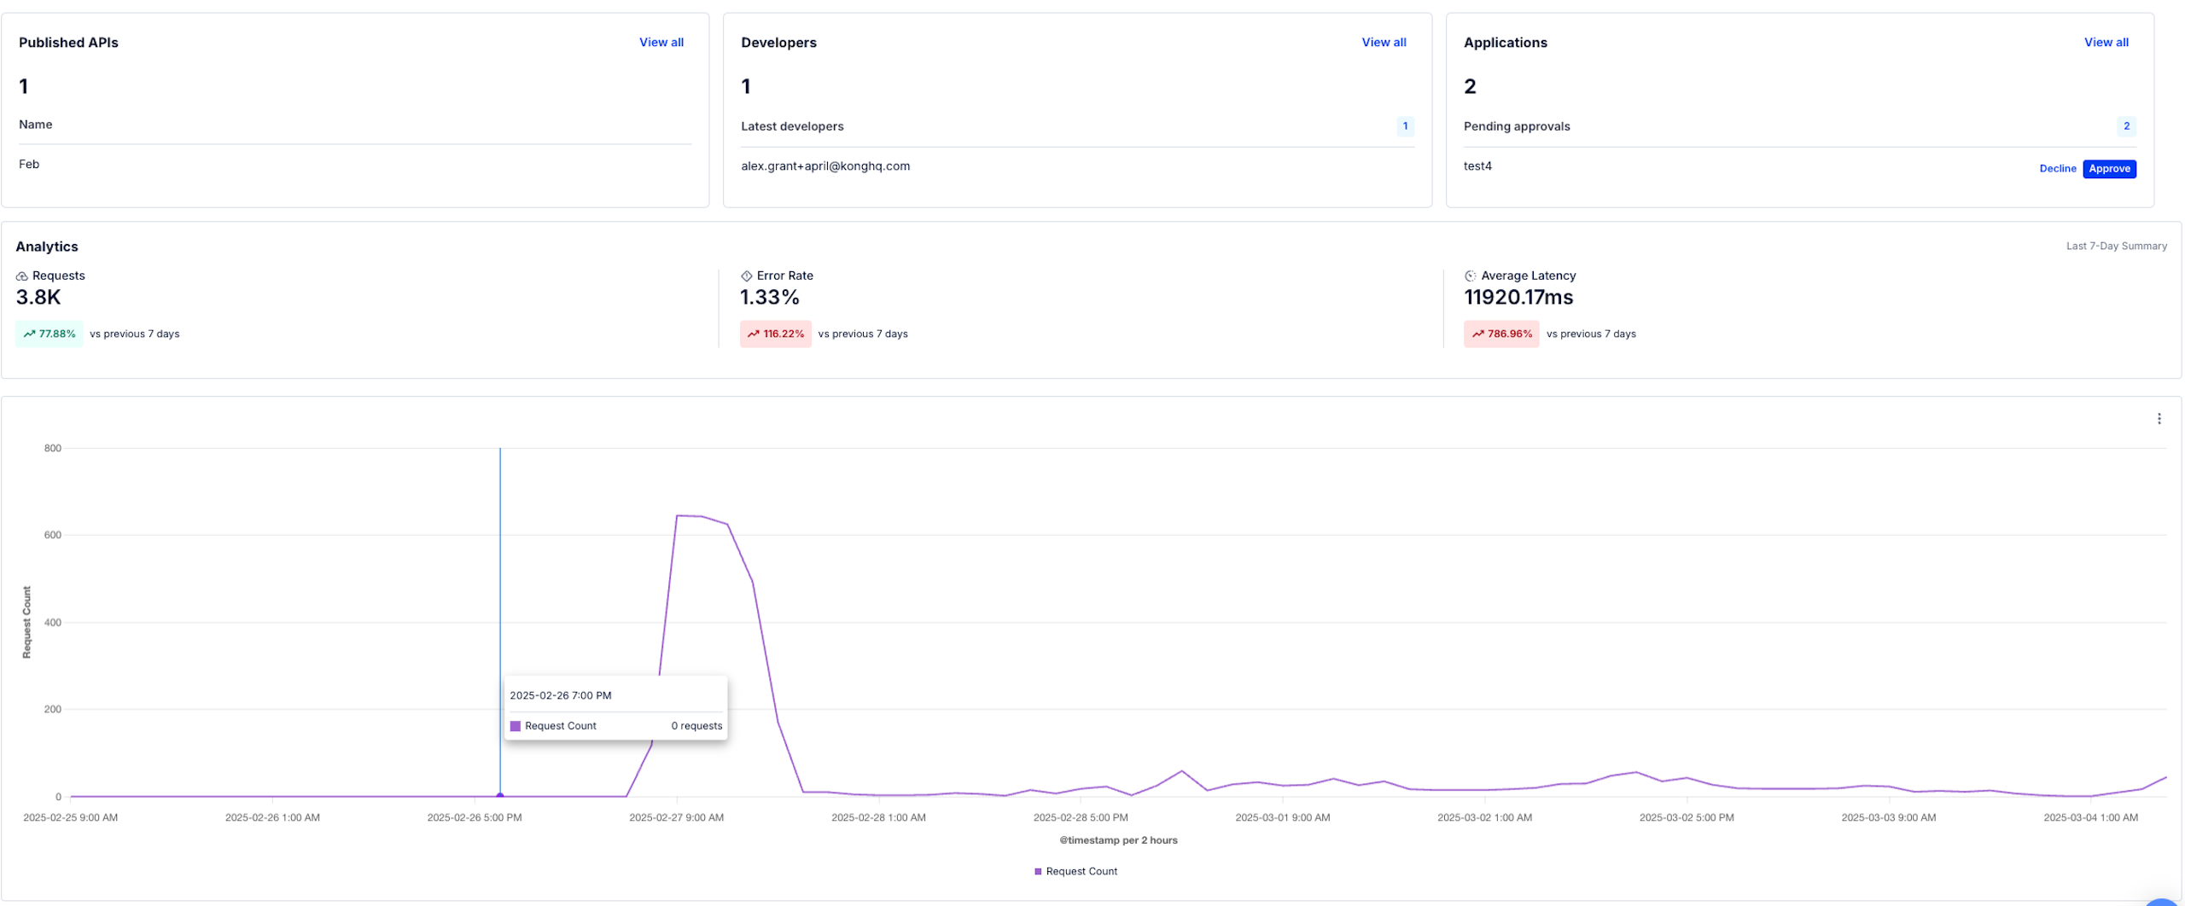Open the Feb API entry
The width and height of the screenshot is (2185, 906).
[x=29, y=165]
